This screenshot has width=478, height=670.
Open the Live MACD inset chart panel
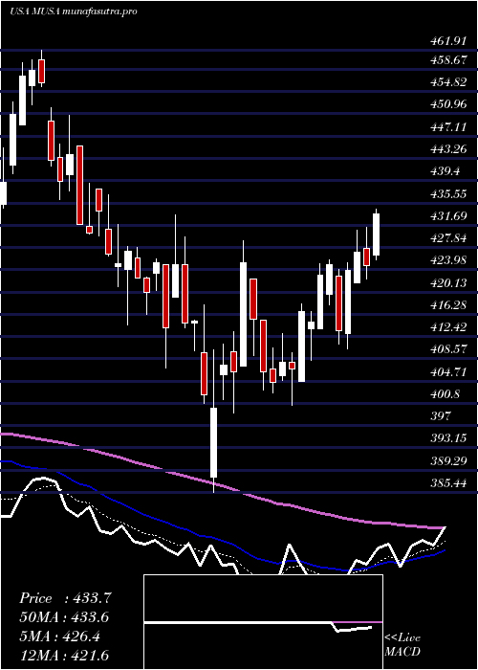(263, 622)
